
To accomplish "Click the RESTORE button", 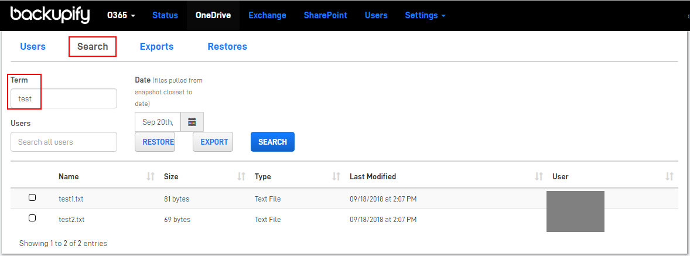I will pos(155,142).
